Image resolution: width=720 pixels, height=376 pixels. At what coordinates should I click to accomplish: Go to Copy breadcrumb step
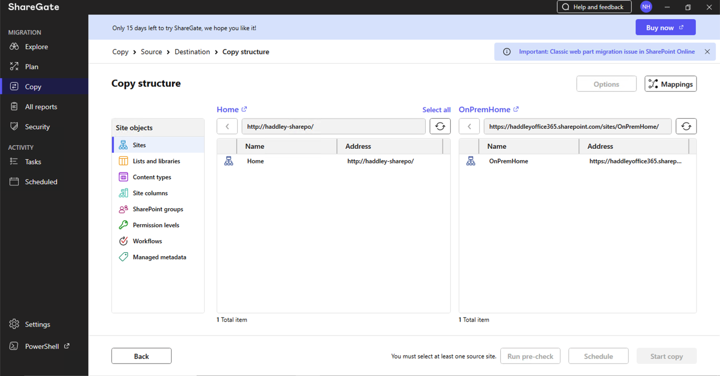click(x=120, y=51)
